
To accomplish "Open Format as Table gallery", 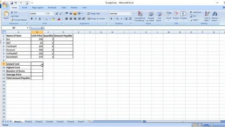I will coord(151,16).
